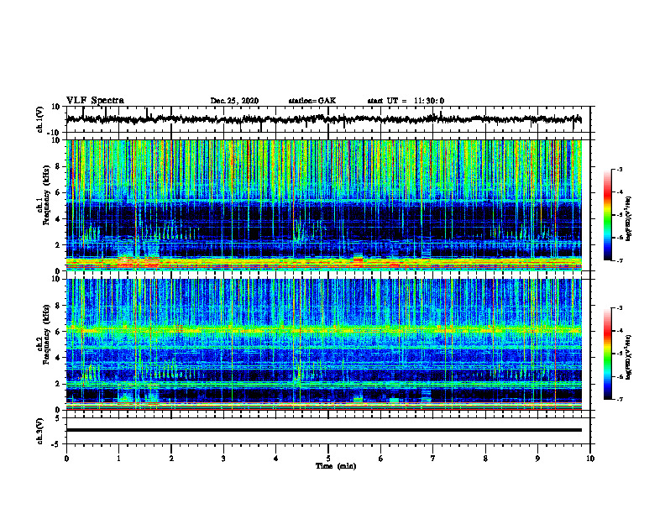Click the ch.1 voltage waveform trace

323,119
